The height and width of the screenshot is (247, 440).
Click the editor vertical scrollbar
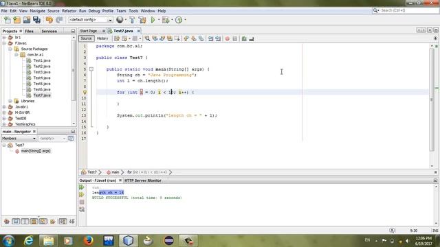(x=432, y=99)
